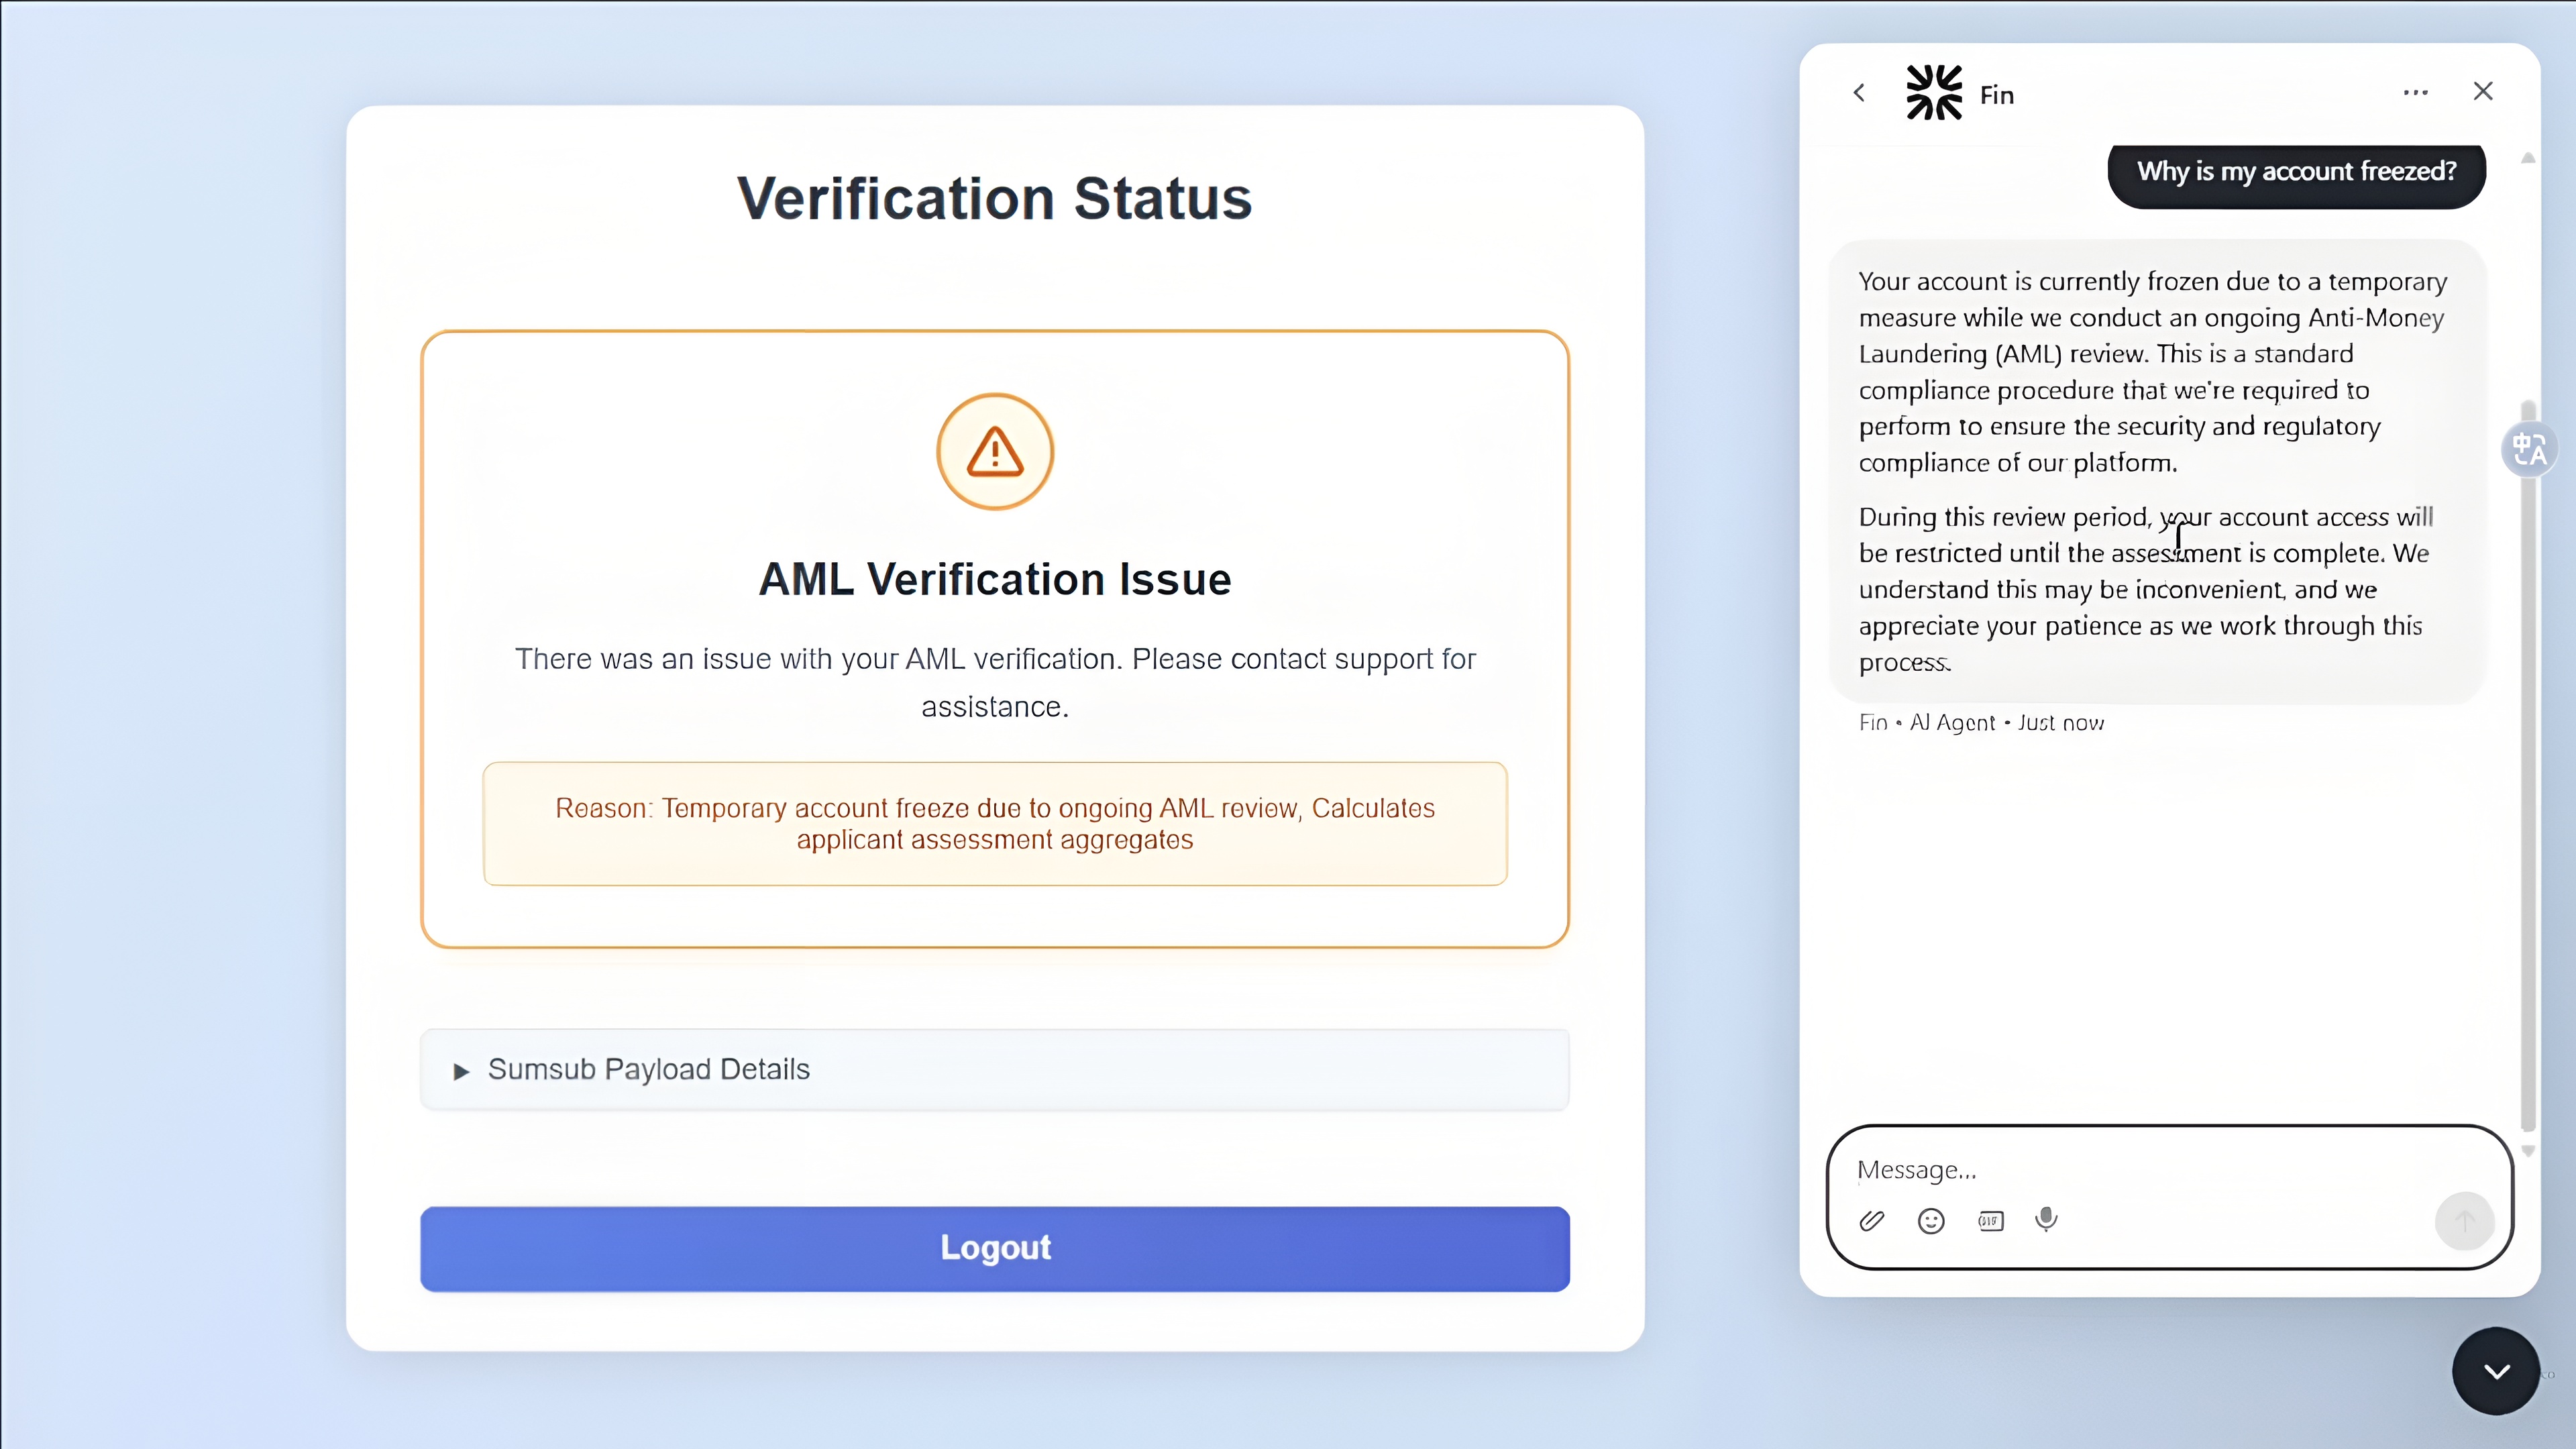The height and width of the screenshot is (1449, 2576).
Task: Open the GIF selector icon
Action: click(1990, 1220)
